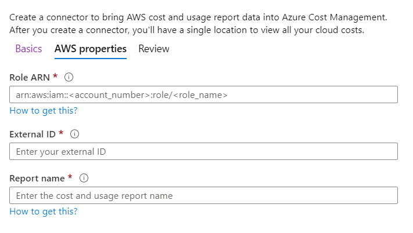This screenshot has width=413, height=233.
Task: Open the External ID info tooltip icon
Action: tap(74, 134)
